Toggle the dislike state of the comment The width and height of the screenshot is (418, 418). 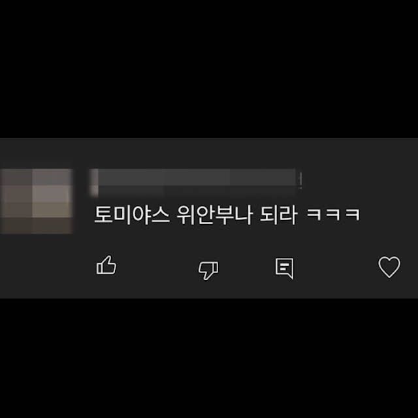click(208, 270)
